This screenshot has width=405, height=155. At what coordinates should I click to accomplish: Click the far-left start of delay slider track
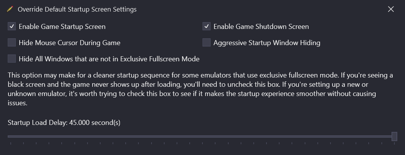pos(9,136)
